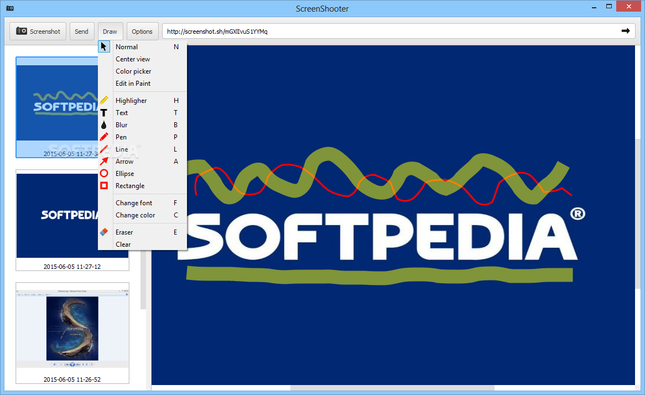Screen dimensions: 645x395
Task: Open Edit in Paint menu entry
Action: click(142, 83)
